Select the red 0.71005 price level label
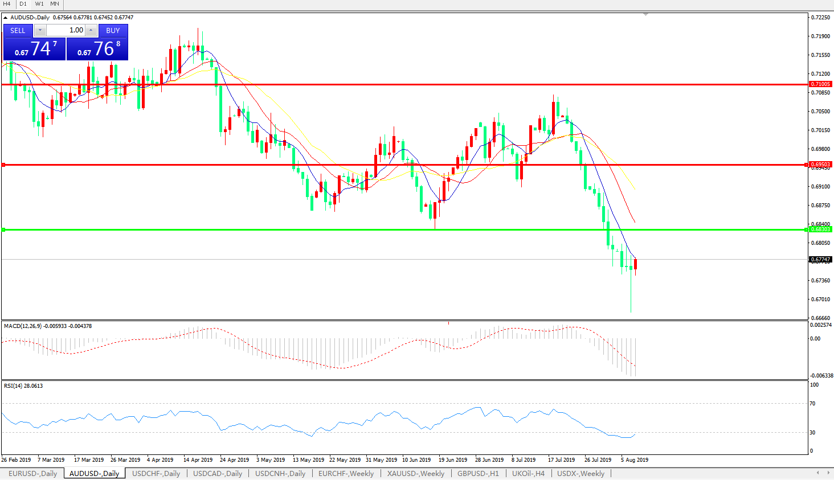The height and width of the screenshot is (480, 834). point(820,84)
